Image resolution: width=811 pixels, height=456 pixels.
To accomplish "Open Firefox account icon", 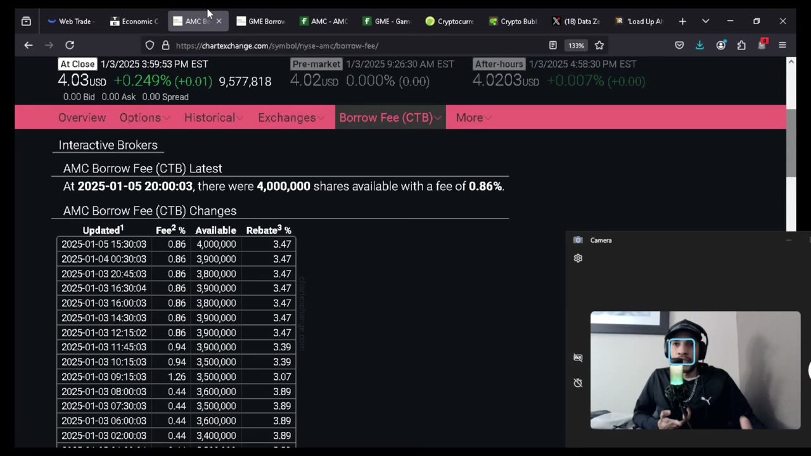I will point(720,46).
